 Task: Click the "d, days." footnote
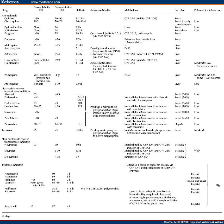7,216
